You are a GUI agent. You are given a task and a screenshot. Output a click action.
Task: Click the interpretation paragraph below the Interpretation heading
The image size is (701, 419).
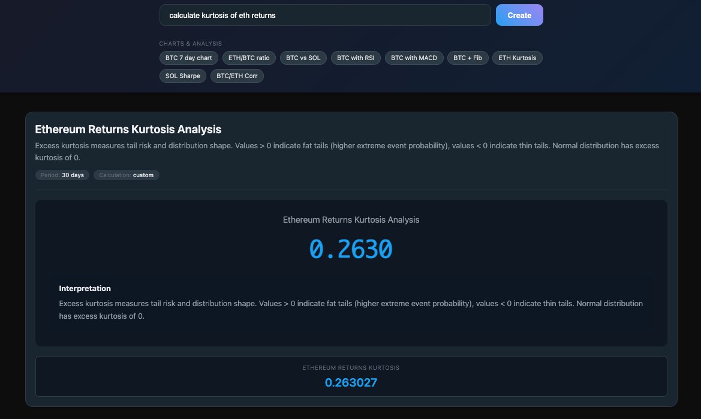coord(351,310)
